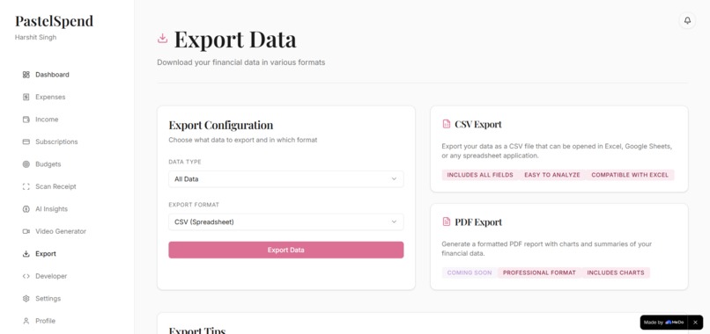Click the Expenses dollar icon in sidebar

point(26,98)
